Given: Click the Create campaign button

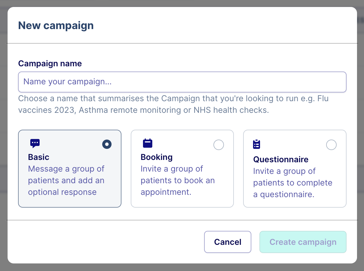Looking at the screenshot, I should [303, 242].
